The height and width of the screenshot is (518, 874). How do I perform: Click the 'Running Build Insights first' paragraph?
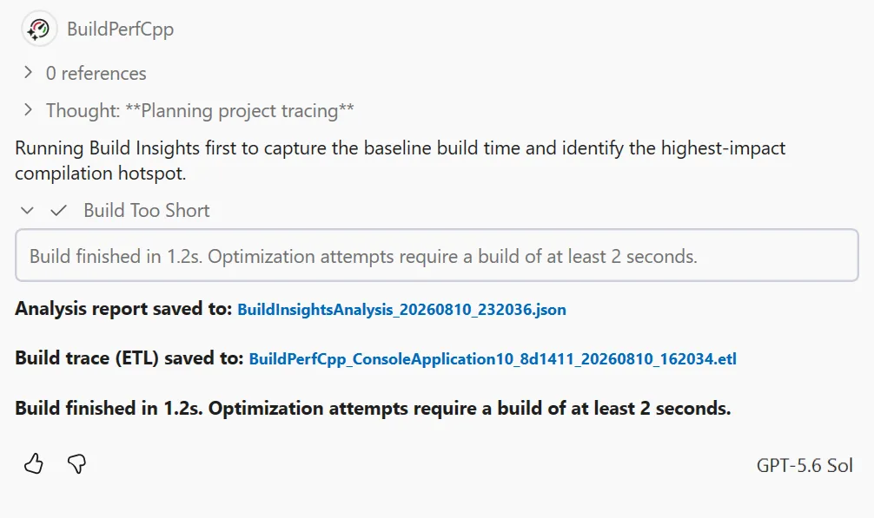pyautogui.click(x=400, y=161)
